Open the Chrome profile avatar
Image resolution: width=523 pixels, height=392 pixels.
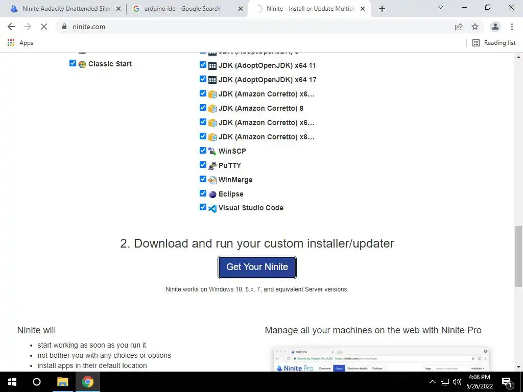click(495, 27)
